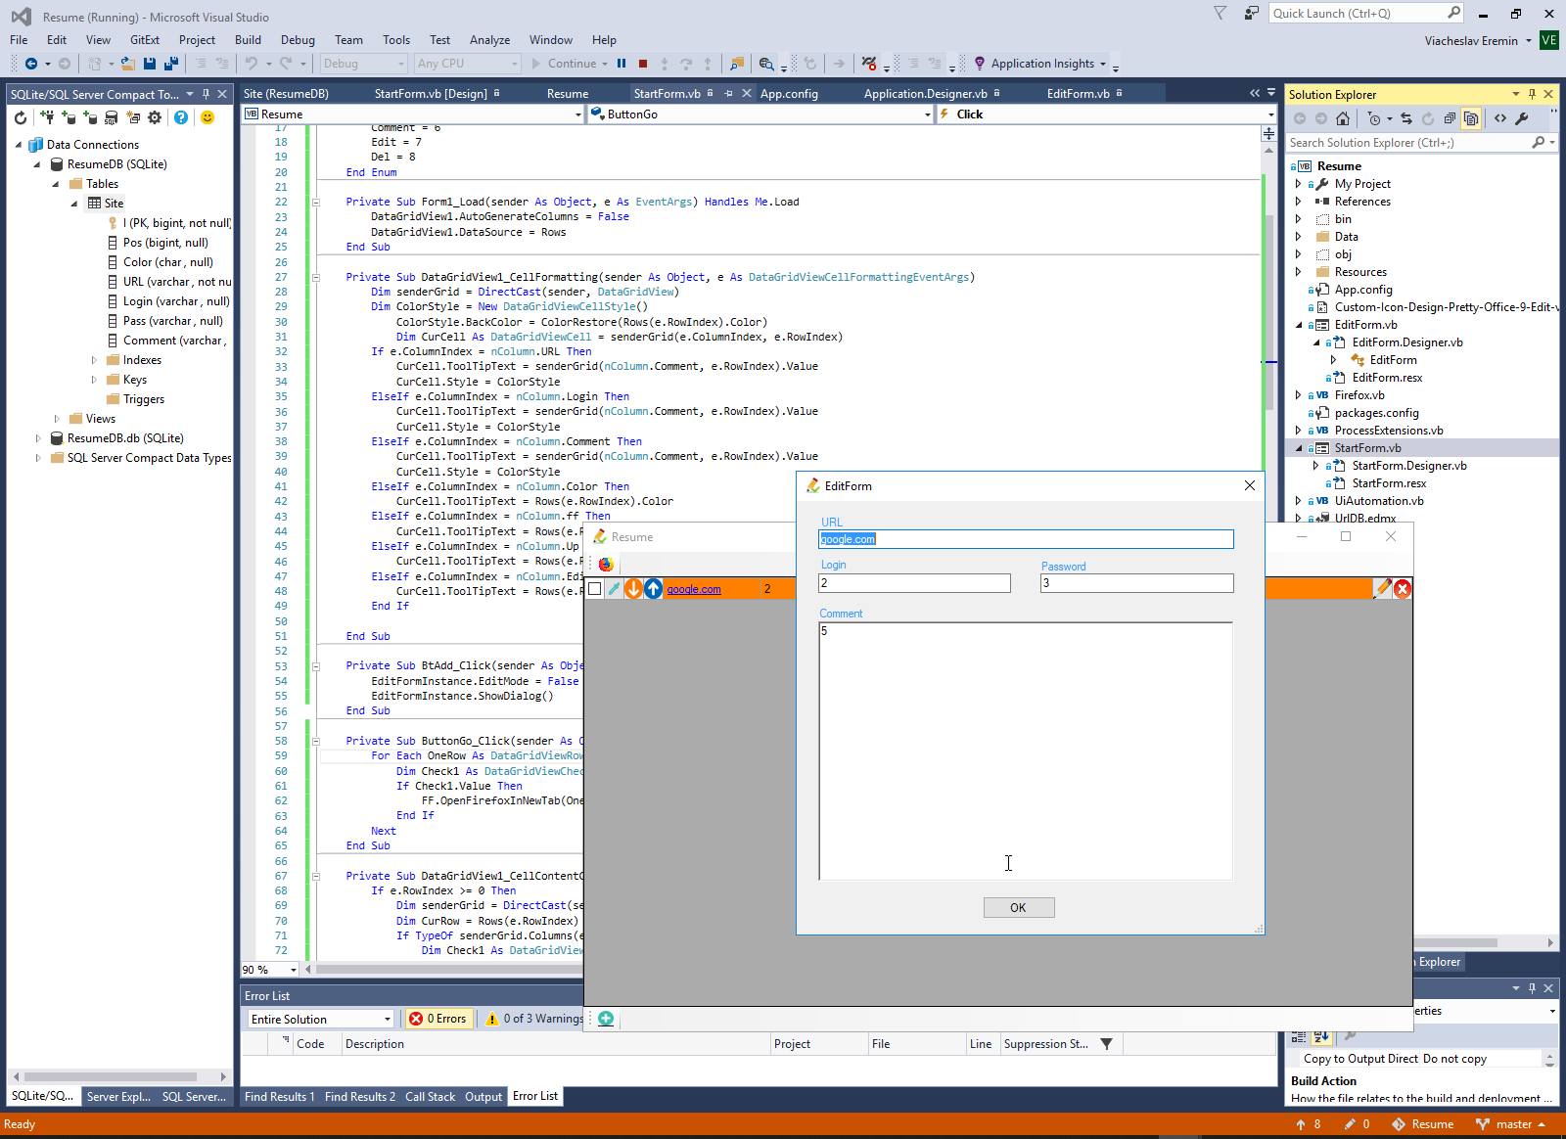The height and width of the screenshot is (1139, 1566).
Task: Expand the Indexes node under Site
Action: coord(94,360)
